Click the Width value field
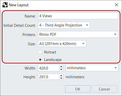122x96 pixels. [x=49, y=68]
